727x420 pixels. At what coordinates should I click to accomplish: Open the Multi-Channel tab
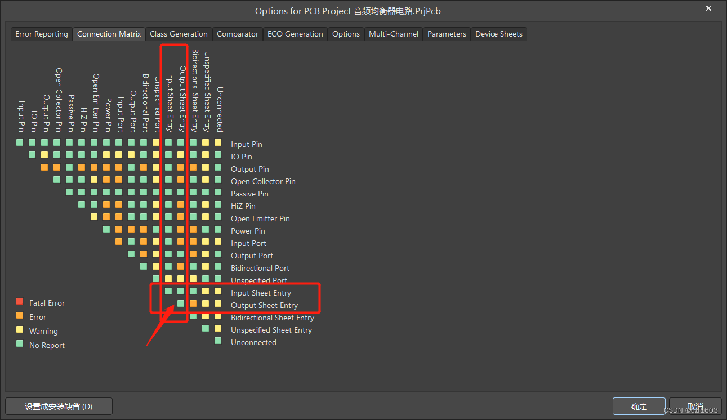393,34
